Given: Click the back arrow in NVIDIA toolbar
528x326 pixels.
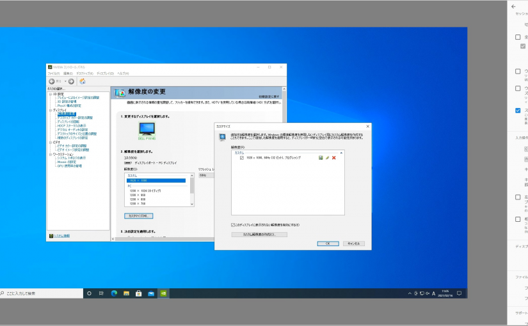Looking at the screenshot, I should tap(52, 81).
